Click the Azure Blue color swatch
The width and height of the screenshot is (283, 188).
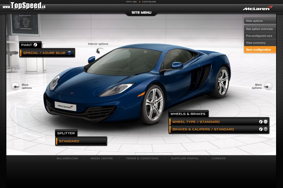pyautogui.click(x=69, y=53)
